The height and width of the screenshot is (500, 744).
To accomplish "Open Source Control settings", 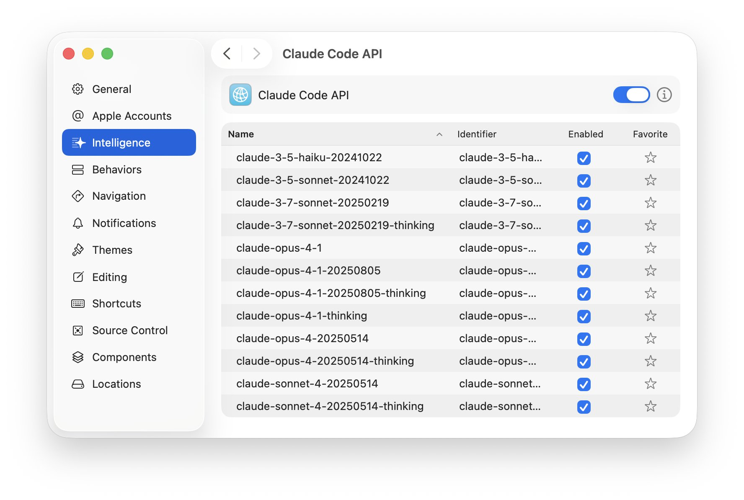I will coord(129,330).
